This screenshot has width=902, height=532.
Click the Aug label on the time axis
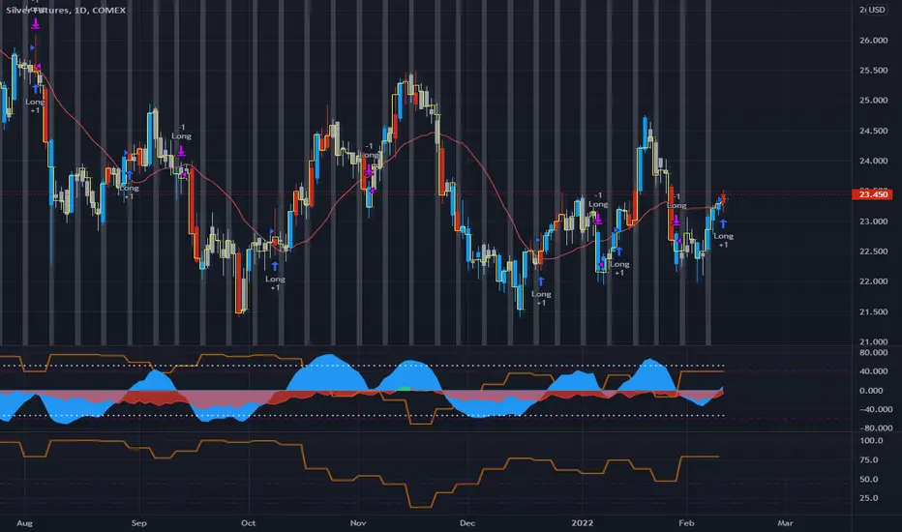point(25,522)
